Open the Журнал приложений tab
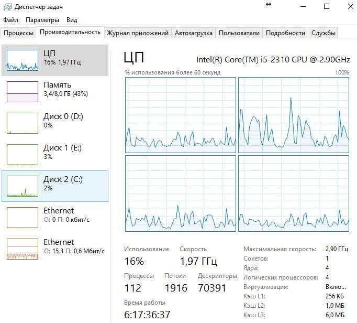The image size is (357, 323). [138, 33]
